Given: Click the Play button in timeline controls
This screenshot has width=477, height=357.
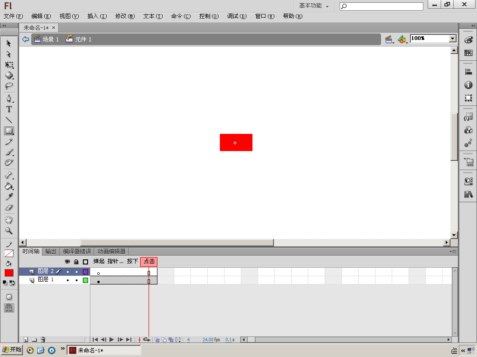Looking at the screenshot, I should 112,340.
